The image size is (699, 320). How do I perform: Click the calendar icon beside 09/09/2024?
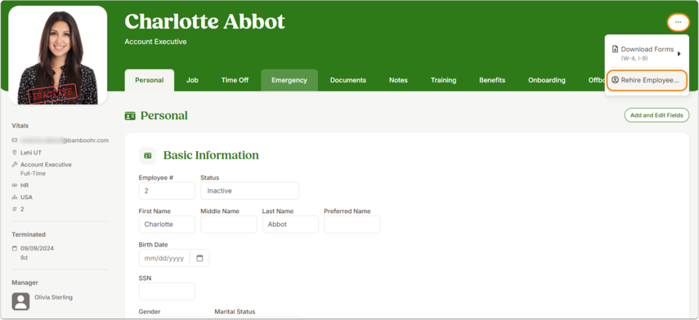pos(15,248)
